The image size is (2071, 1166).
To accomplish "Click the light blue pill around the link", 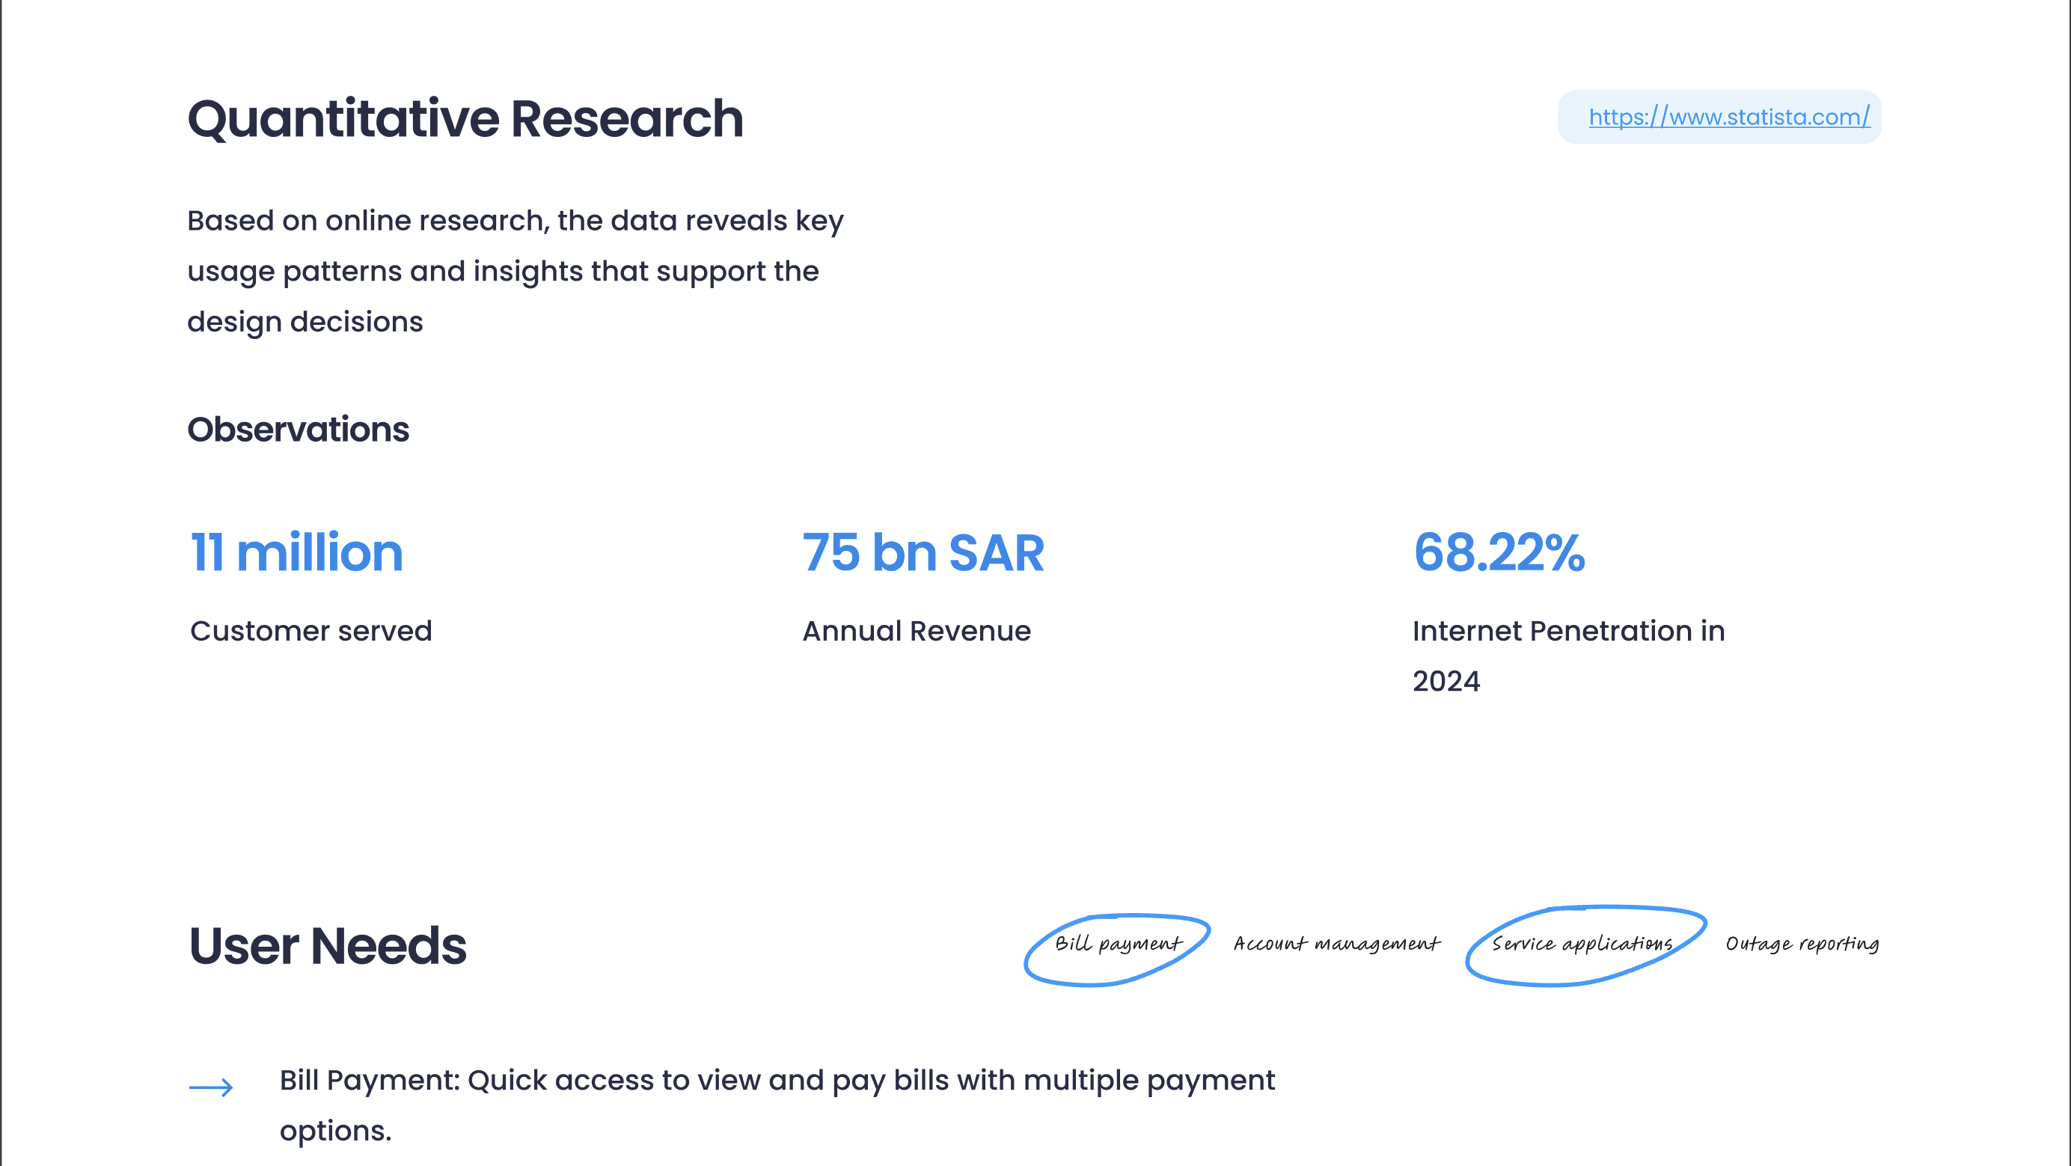I will tap(1573, 117).
